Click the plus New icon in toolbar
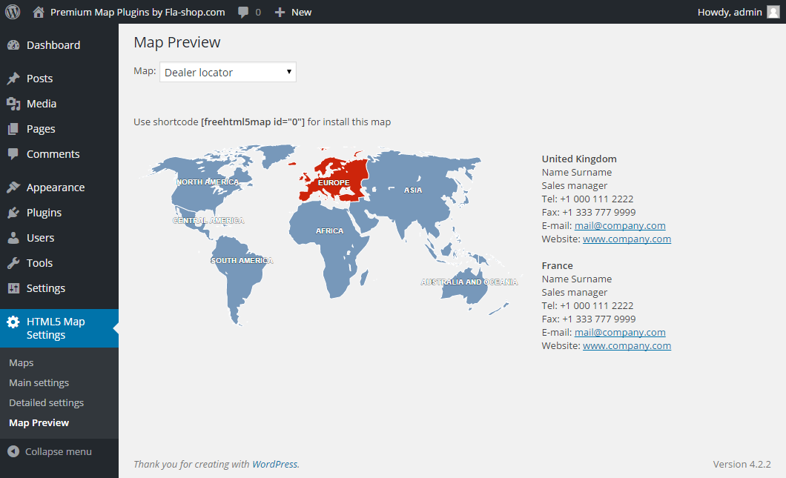The image size is (786, 478). point(280,12)
